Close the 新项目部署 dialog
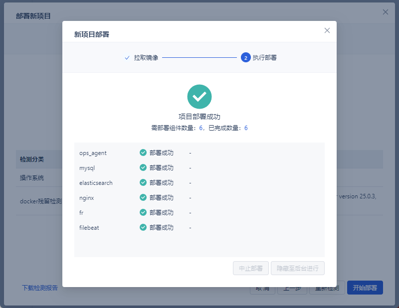The height and width of the screenshot is (308, 399). (x=327, y=30)
